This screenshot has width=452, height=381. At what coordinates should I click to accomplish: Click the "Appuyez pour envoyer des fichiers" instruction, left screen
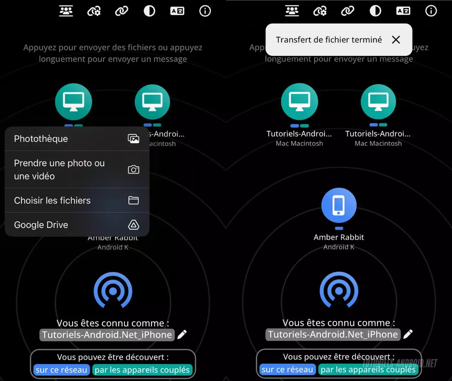coord(113,53)
